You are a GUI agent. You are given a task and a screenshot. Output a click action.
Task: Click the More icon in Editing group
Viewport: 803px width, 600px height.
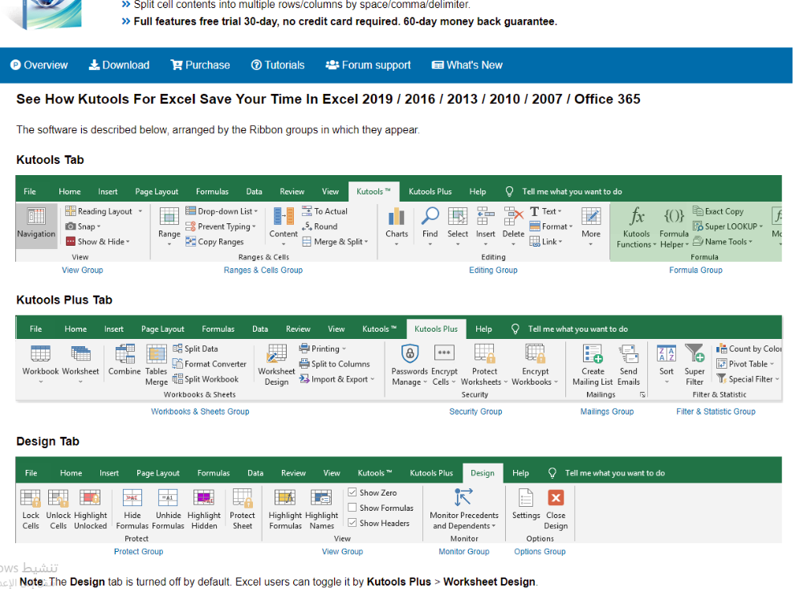tap(590, 216)
